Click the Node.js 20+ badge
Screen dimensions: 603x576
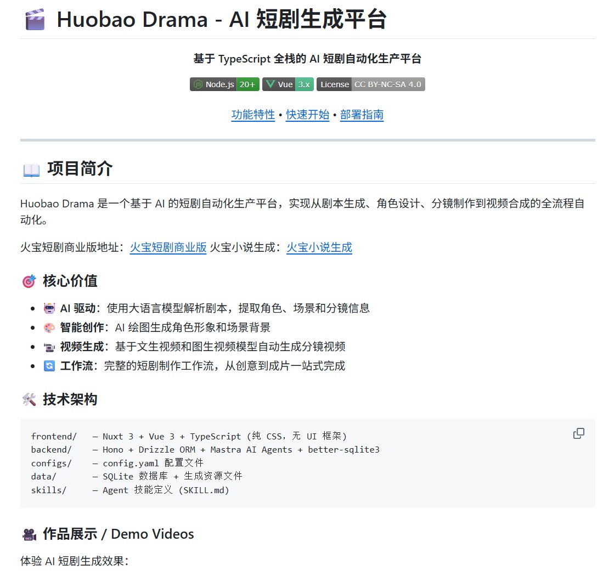[224, 84]
